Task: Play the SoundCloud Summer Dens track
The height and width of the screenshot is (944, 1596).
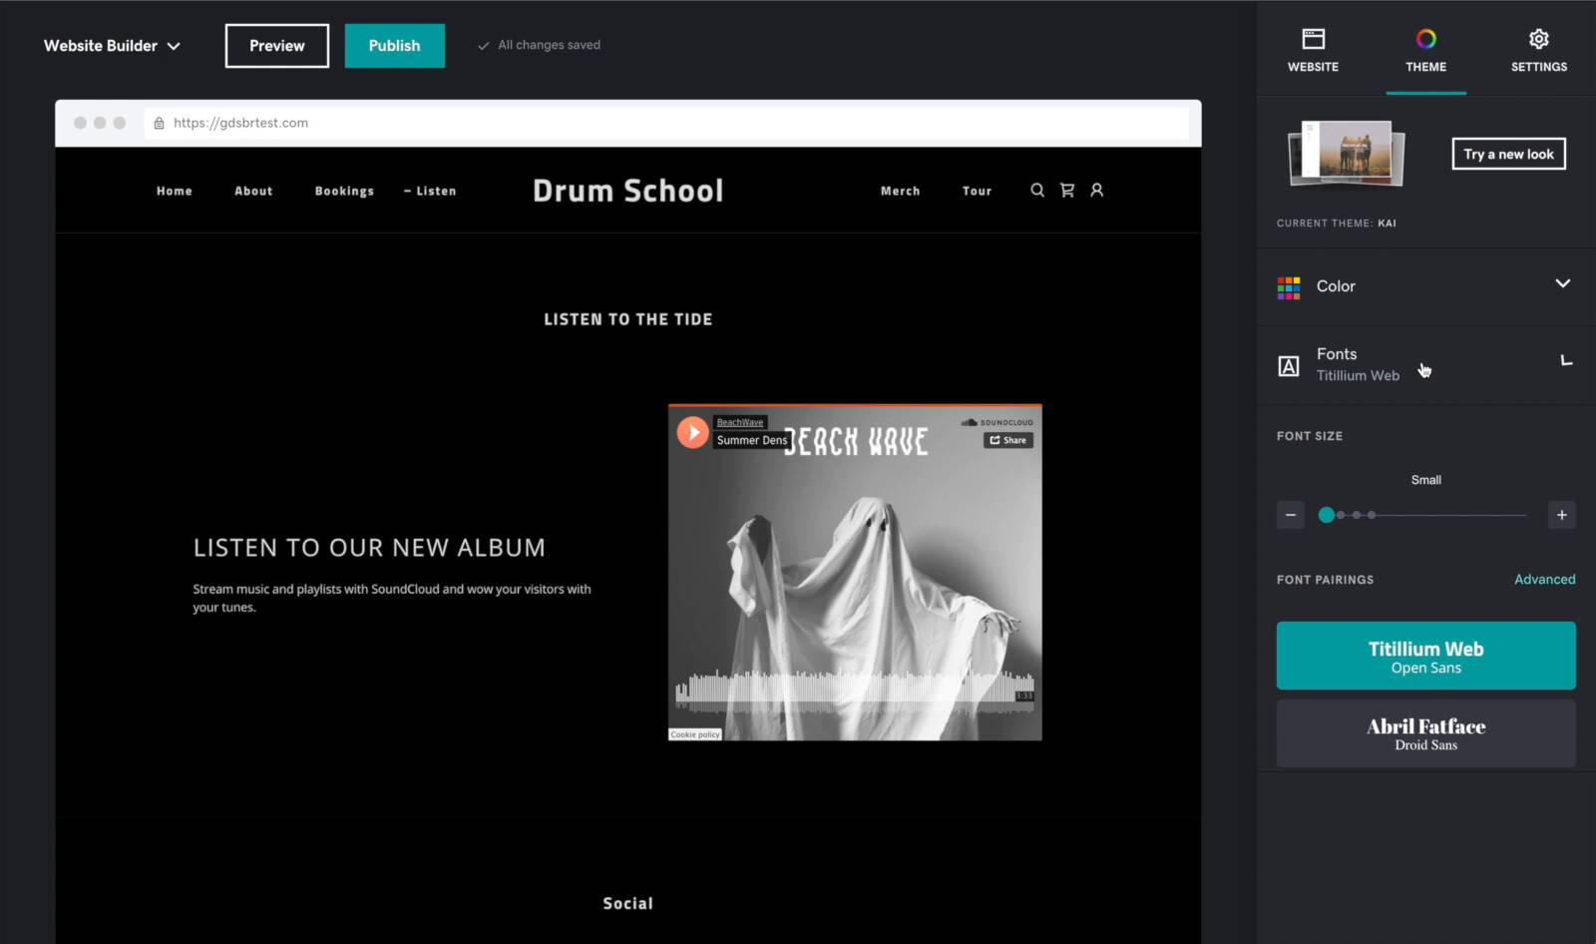Action: point(692,432)
